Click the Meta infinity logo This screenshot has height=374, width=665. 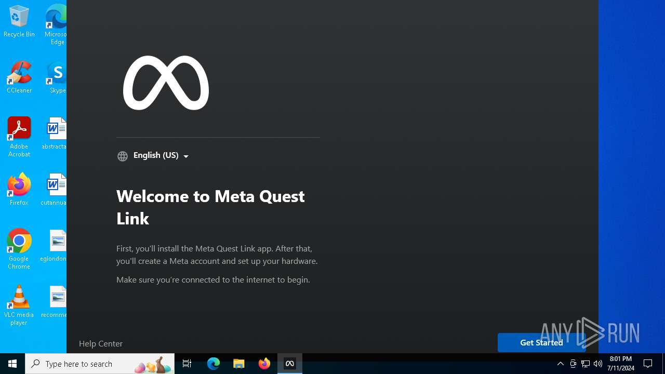[166, 83]
